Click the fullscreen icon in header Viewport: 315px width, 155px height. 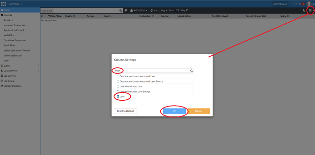(291, 4)
